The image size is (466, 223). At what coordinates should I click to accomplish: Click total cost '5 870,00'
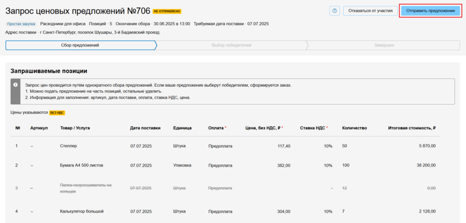pos(428,146)
